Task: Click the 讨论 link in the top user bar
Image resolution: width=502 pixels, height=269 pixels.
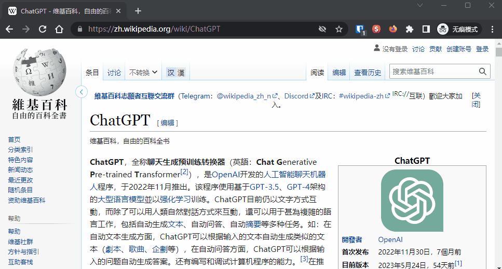Action: [x=418, y=49]
